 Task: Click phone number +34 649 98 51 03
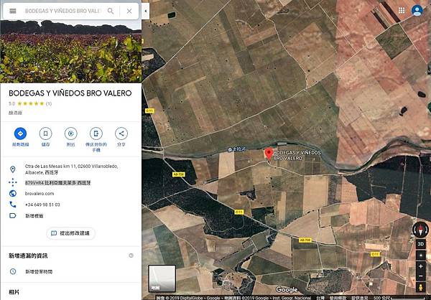coord(42,205)
